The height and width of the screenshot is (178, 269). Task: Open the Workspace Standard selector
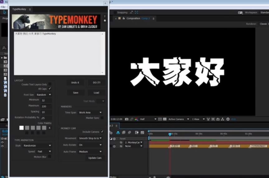264,12
